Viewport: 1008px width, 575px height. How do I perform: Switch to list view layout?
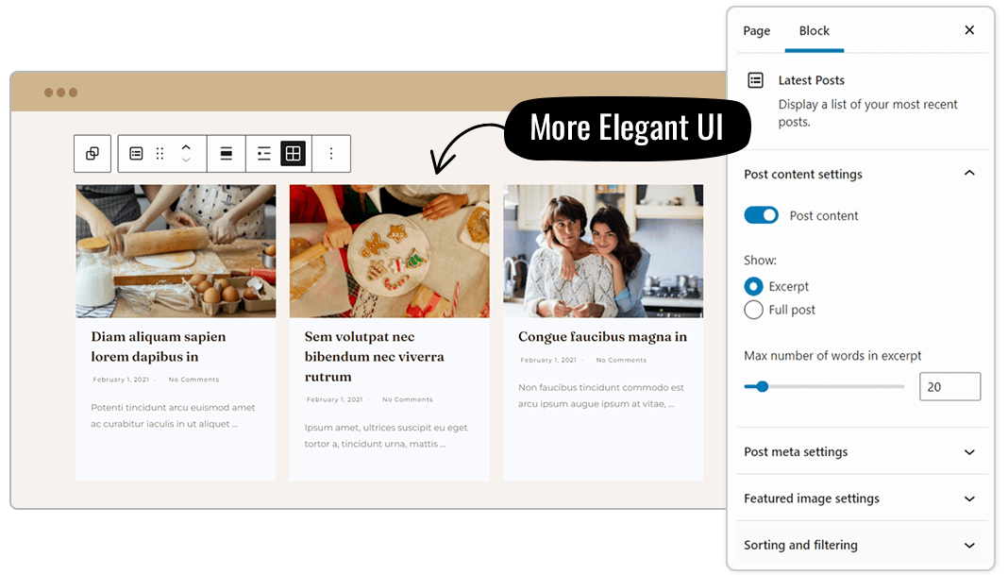263,154
